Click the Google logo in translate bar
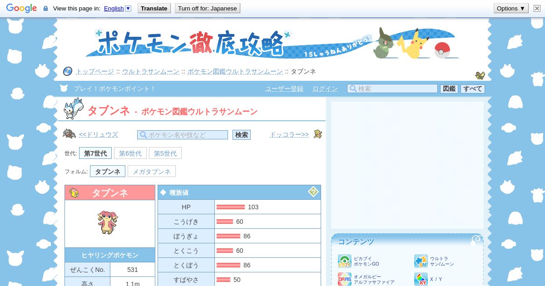The image size is (545, 286). point(21,8)
